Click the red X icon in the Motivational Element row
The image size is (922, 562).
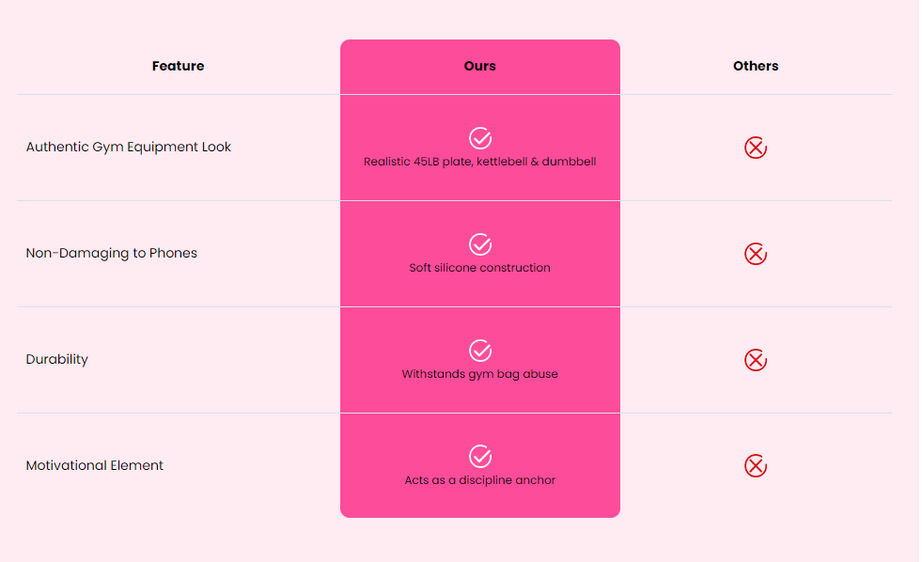[x=755, y=466]
